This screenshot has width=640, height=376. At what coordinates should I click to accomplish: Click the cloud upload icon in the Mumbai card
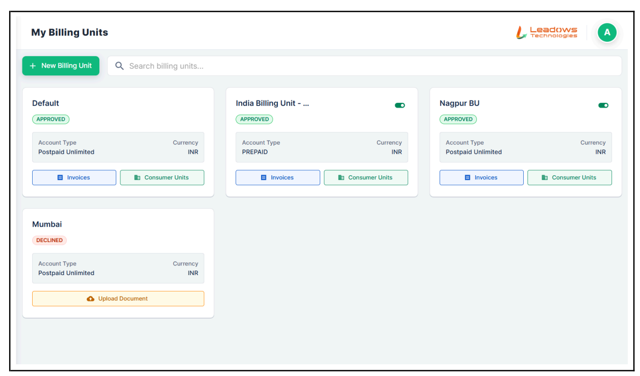click(91, 299)
